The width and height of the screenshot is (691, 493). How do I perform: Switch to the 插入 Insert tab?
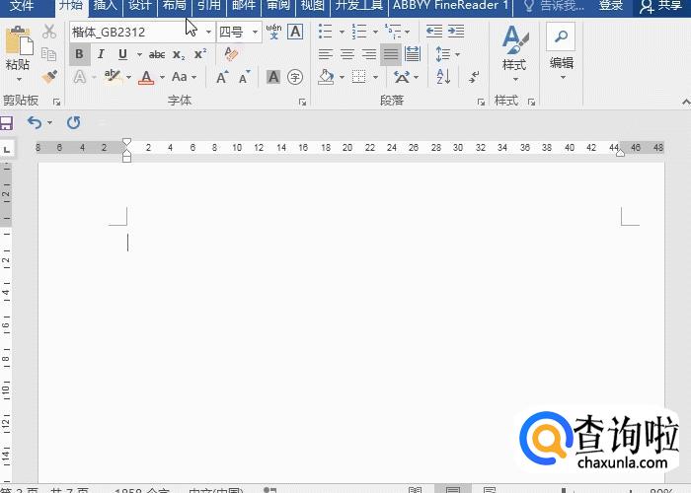point(106,6)
